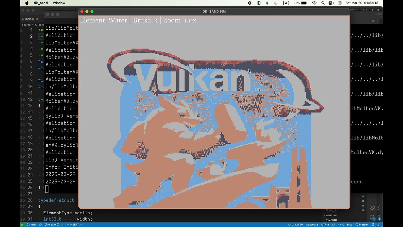Click the play circle icon in the menu bar
Screen dimensions: 403x227
coord(258,3)
